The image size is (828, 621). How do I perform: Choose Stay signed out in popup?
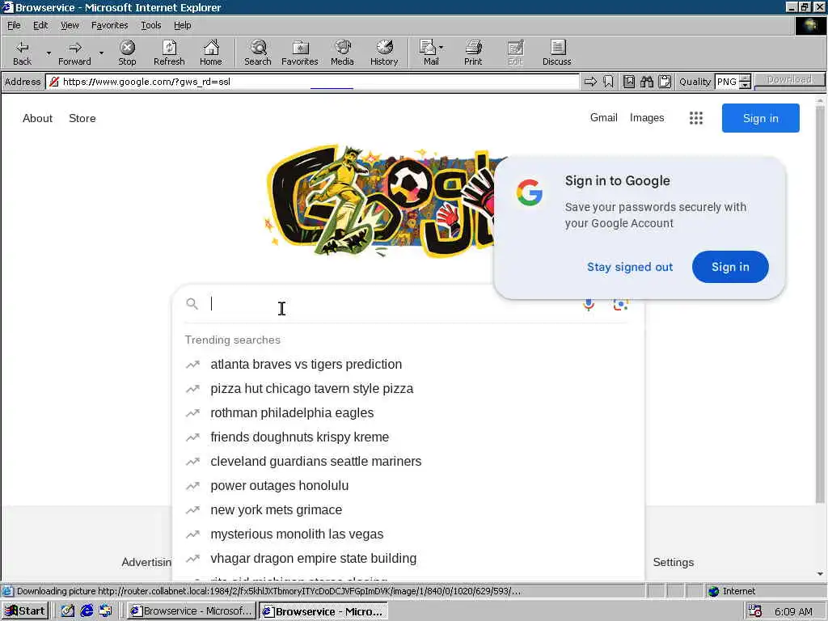click(630, 267)
